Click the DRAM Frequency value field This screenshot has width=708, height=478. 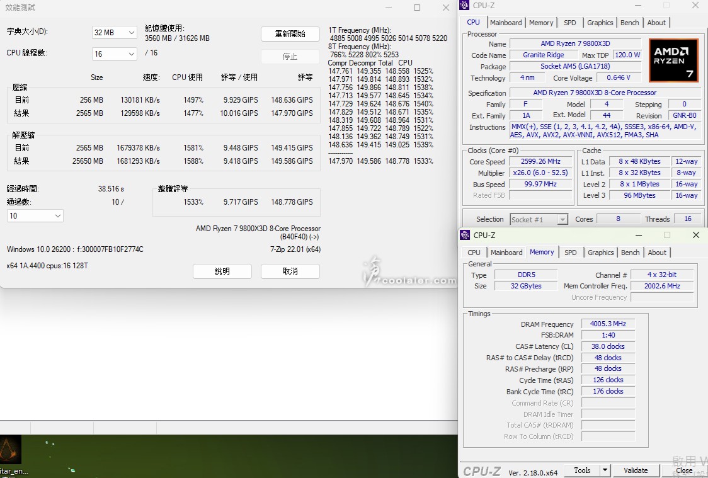608,324
